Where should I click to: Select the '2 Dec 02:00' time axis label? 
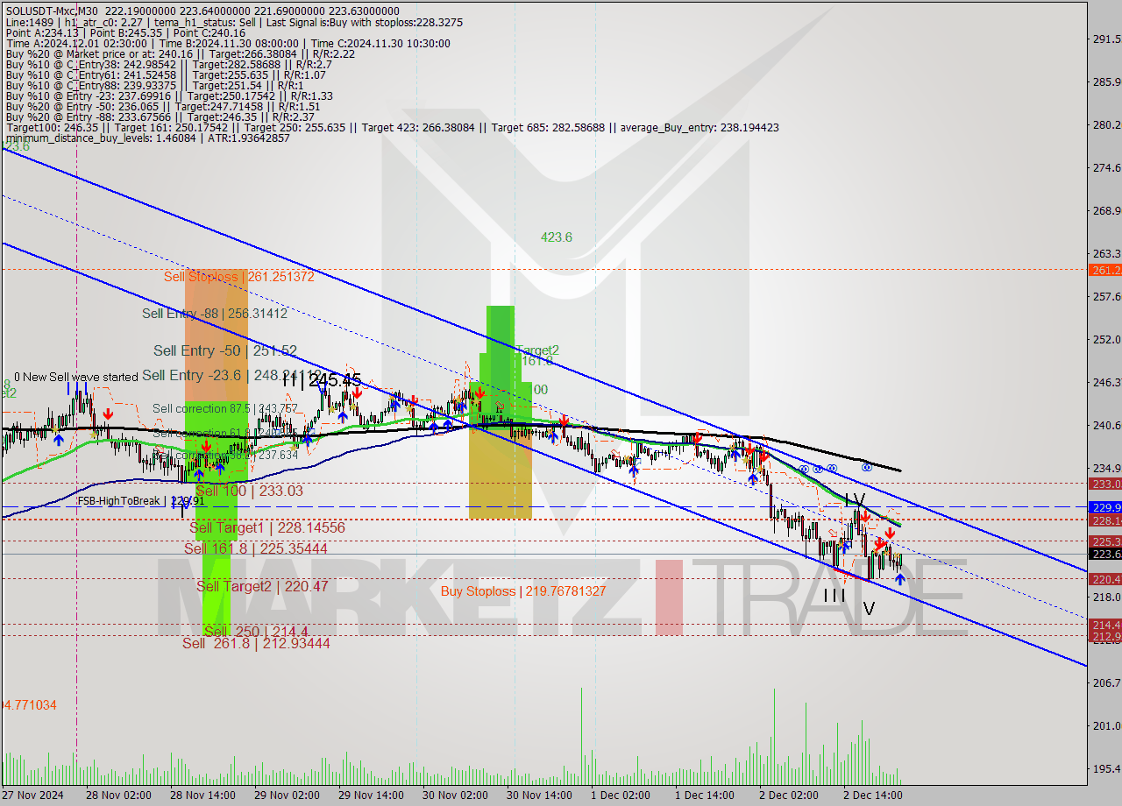click(789, 795)
